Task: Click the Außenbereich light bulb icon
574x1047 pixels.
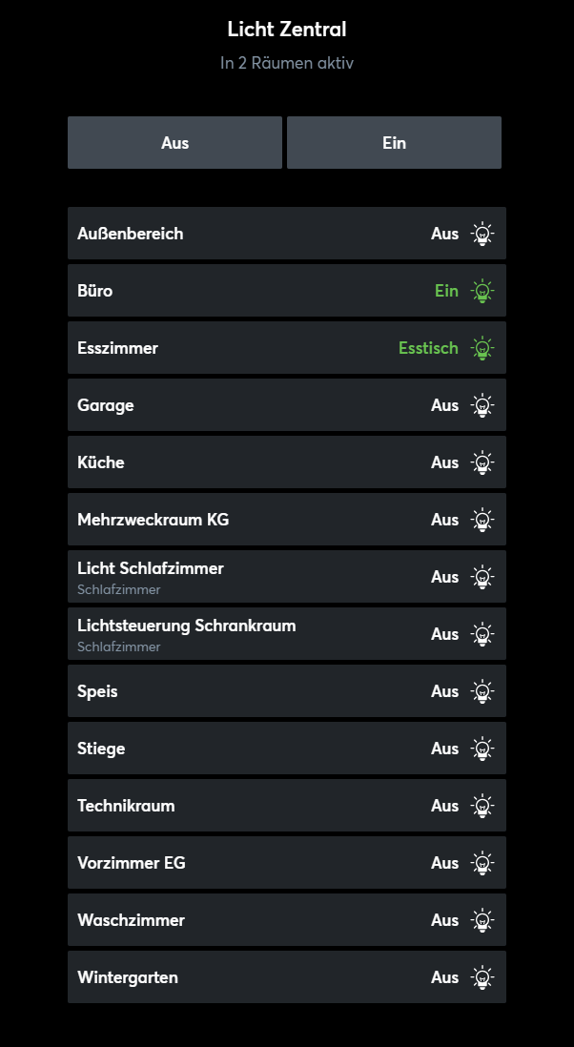Action: tap(483, 234)
